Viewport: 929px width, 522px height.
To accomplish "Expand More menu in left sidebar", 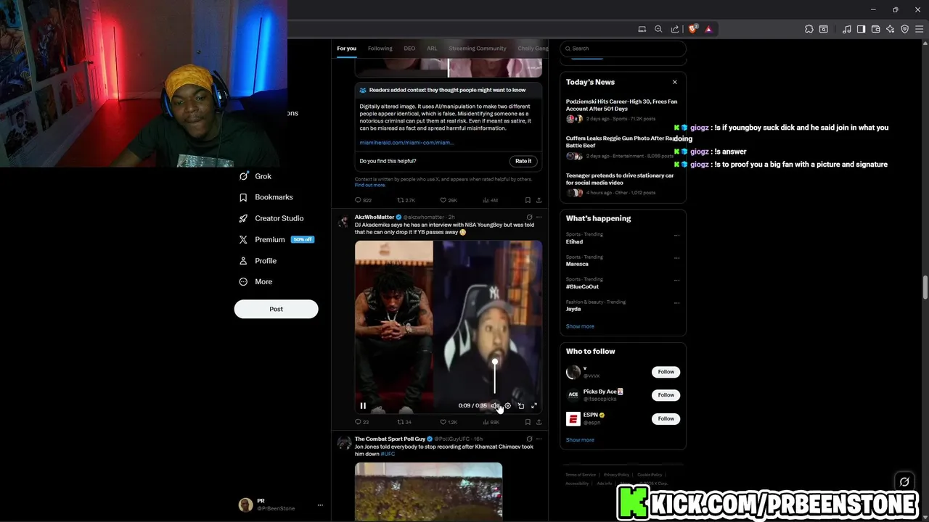I will click(255, 281).
